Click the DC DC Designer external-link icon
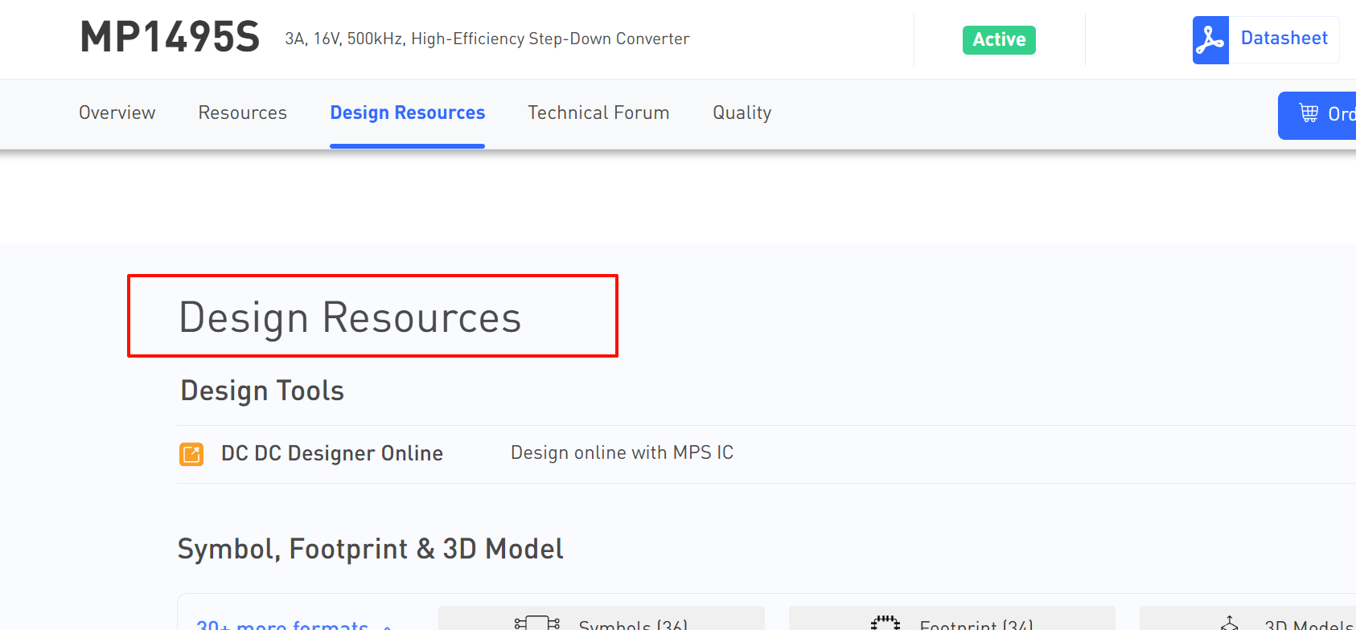The width and height of the screenshot is (1356, 630). [x=191, y=454]
